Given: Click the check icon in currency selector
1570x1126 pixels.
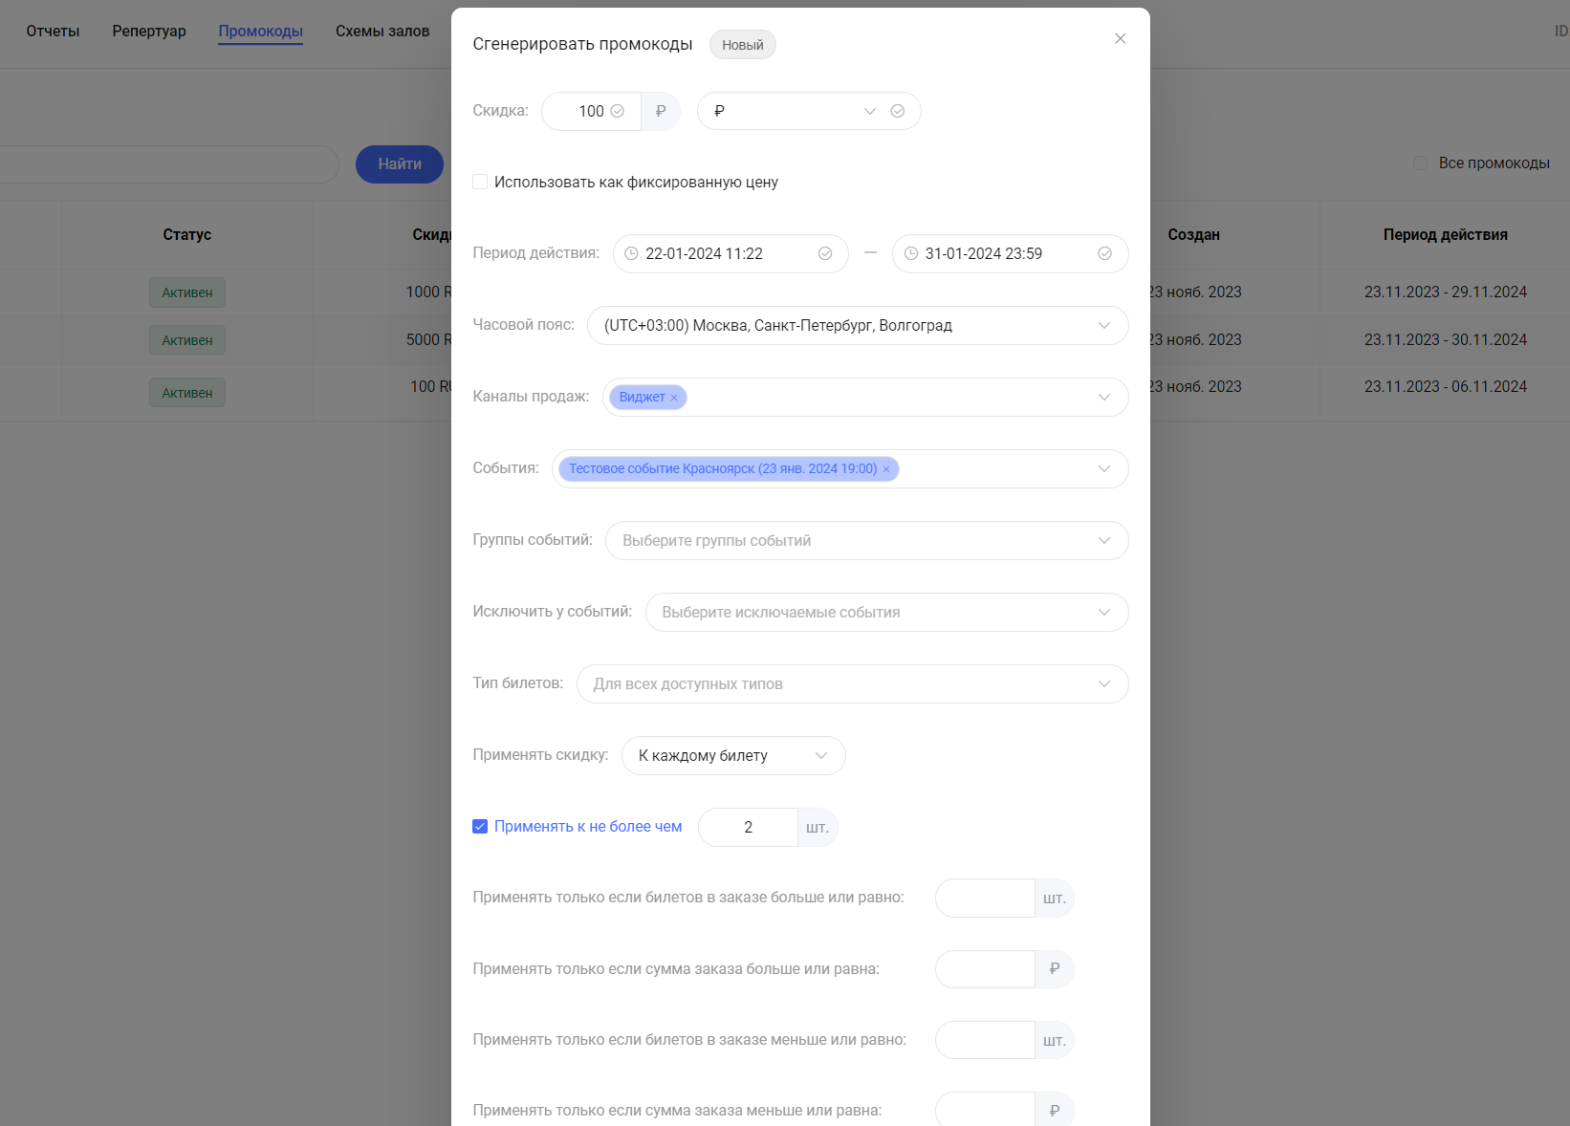Looking at the screenshot, I should pos(898,111).
